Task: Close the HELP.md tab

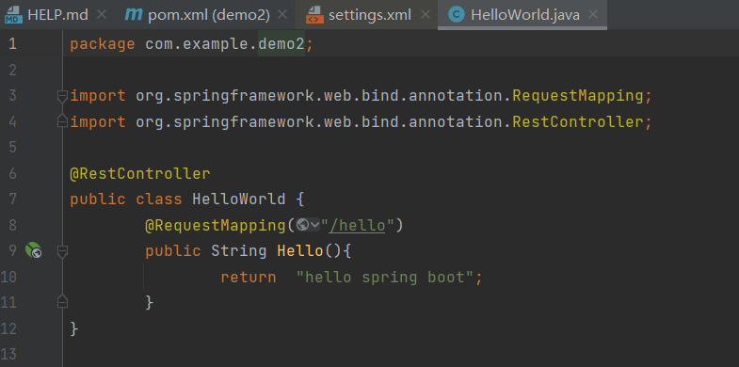Action: 102,15
